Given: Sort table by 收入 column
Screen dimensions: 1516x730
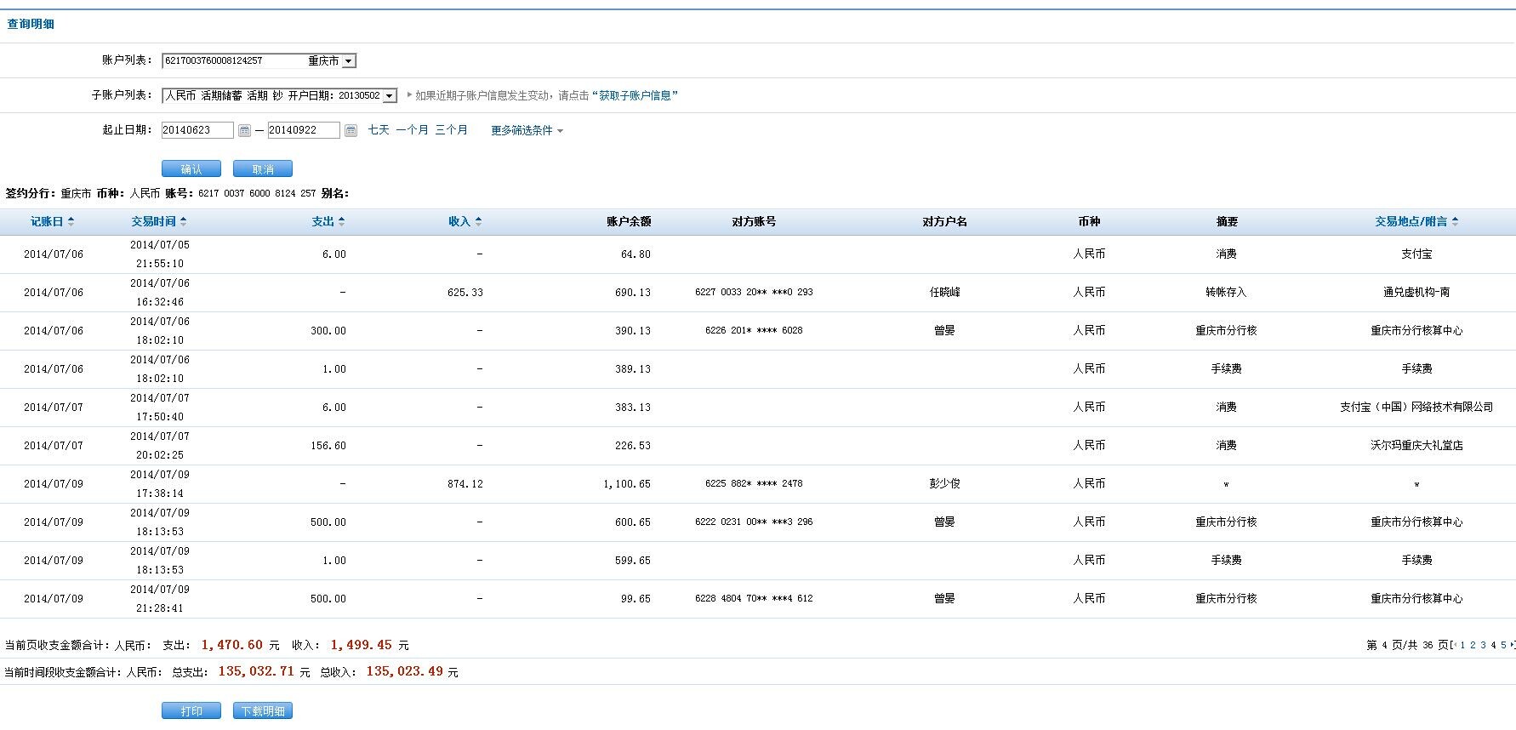Looking at the screenshot, I should [x=465, y=221].
